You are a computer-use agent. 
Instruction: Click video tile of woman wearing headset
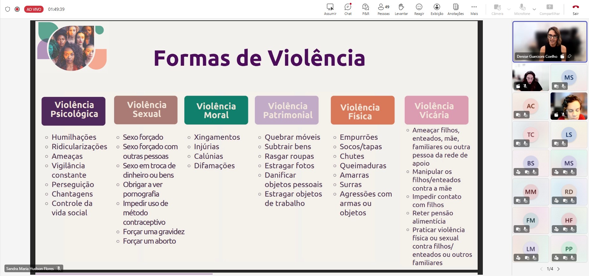pyautogui.click(x=531, y=77)
